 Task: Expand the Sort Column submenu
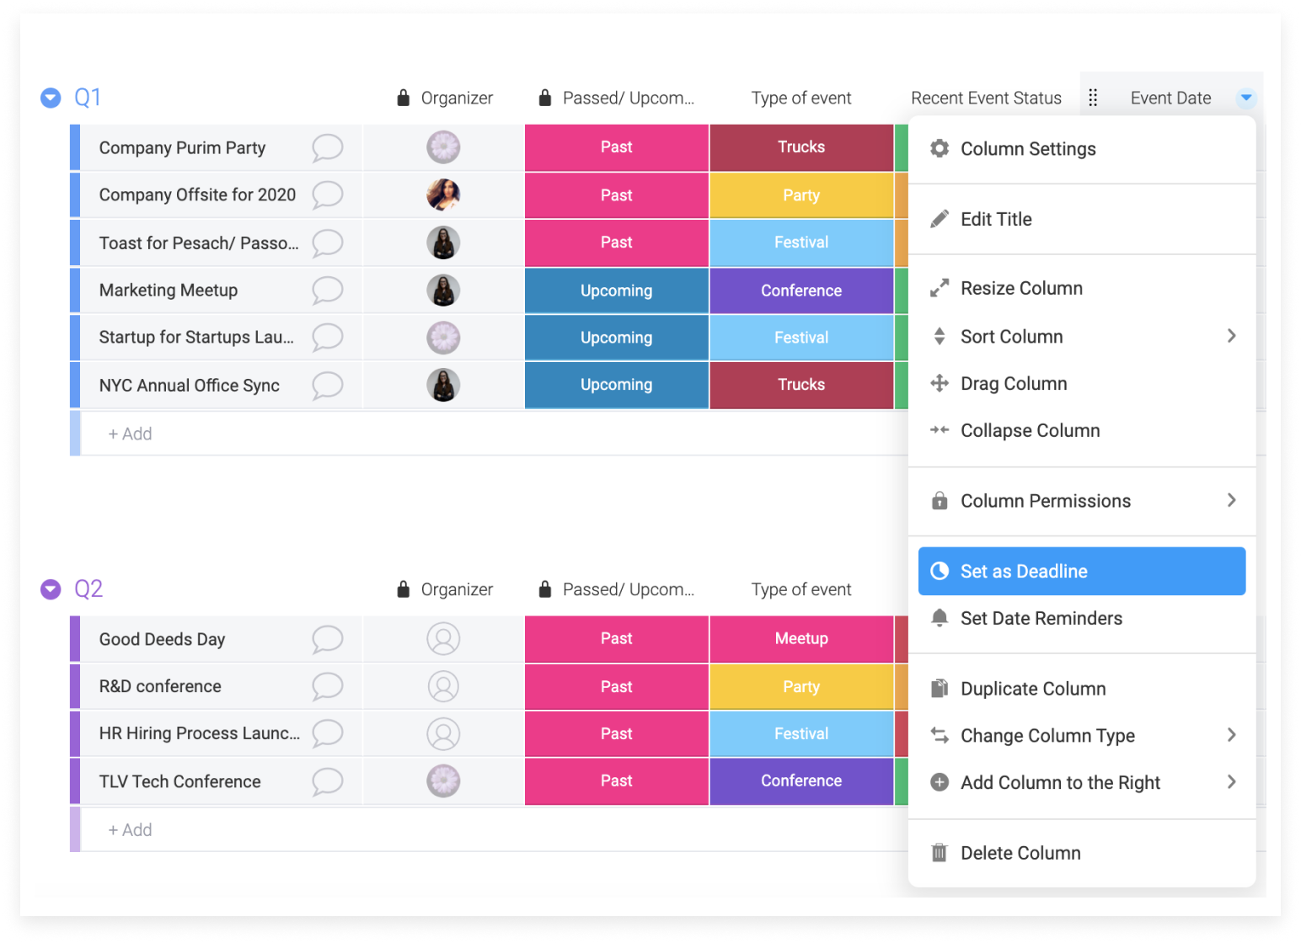click(x=1232, y=336)
